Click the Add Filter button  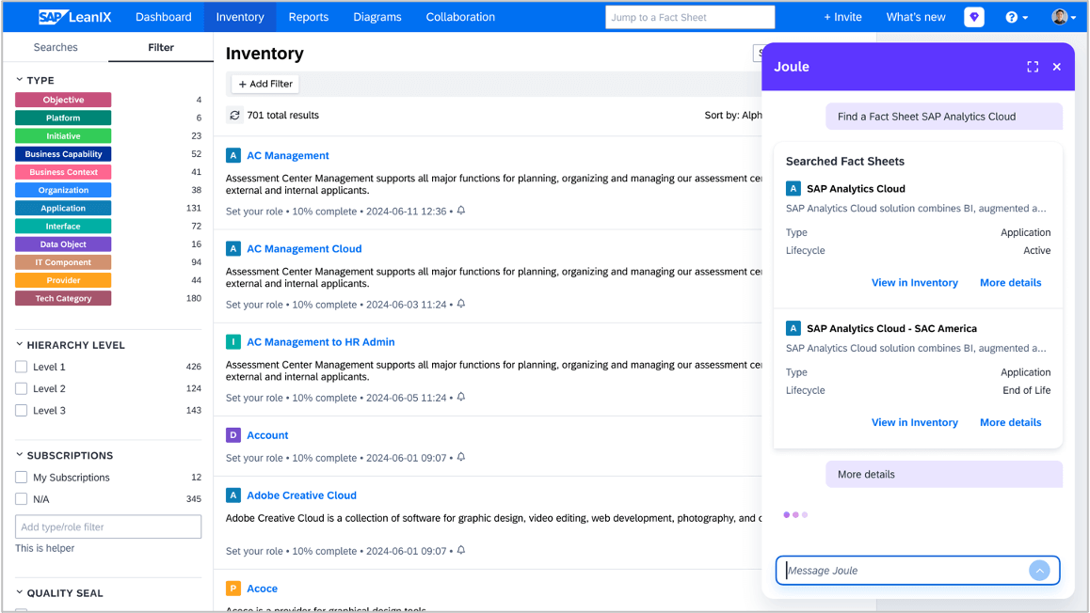click(265, 84)
